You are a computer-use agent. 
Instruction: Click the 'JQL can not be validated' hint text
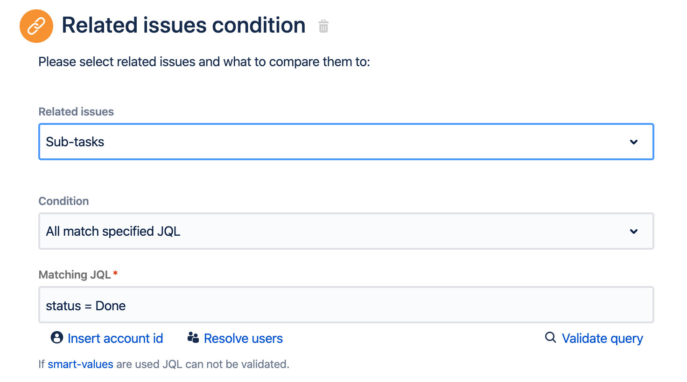pyautogui.click(x=226, y=364)
